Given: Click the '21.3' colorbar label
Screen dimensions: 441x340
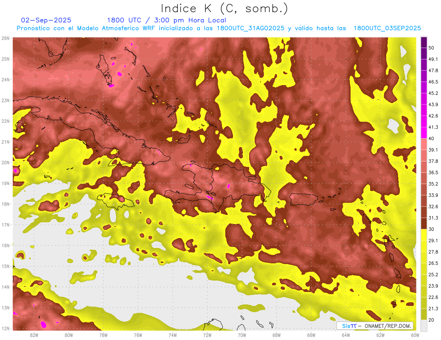Looking at the screenshot, I should tap(433, 308).
